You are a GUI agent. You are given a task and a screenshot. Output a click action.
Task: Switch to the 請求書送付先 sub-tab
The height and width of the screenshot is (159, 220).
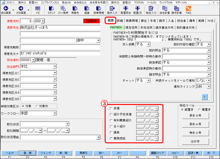(x=164, y=28)
